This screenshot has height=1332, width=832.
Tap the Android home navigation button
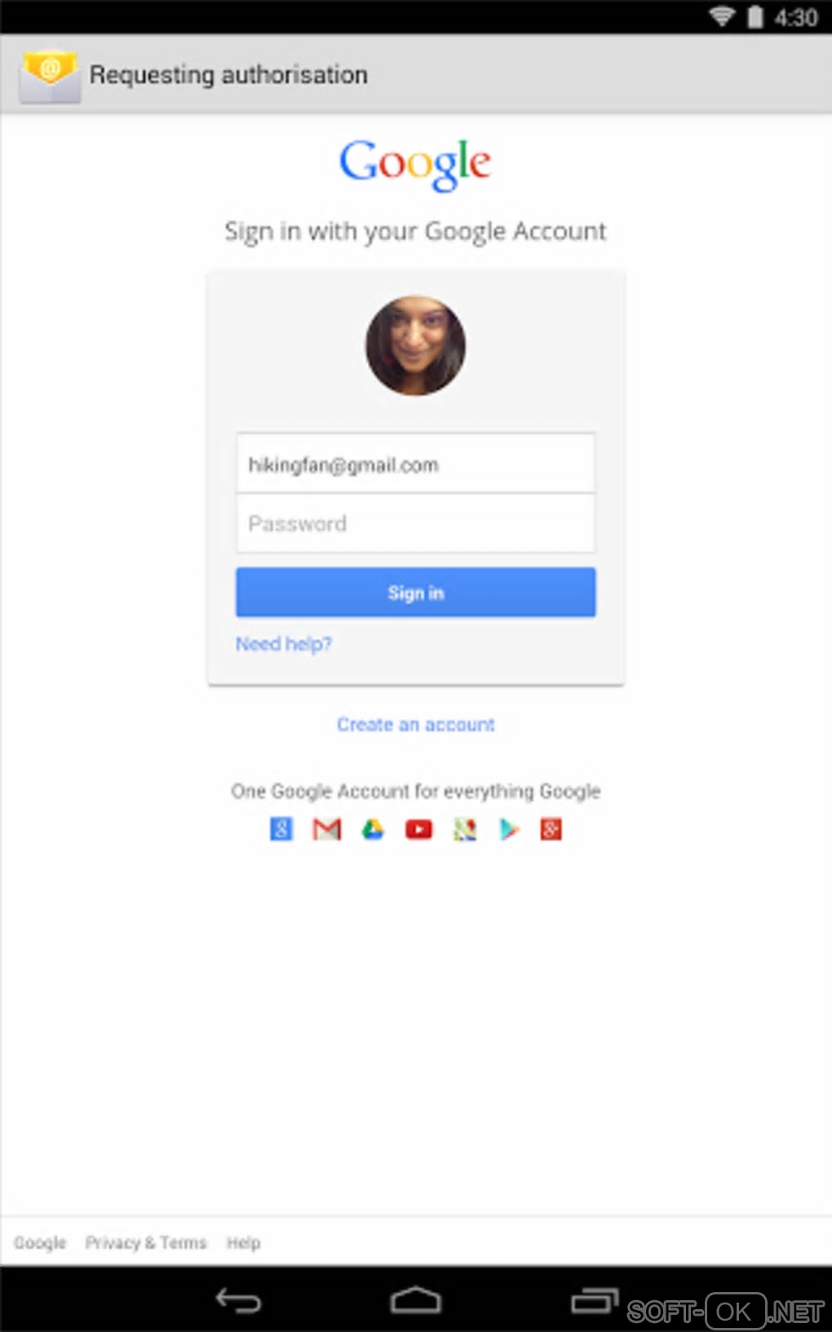point(416,1300)
